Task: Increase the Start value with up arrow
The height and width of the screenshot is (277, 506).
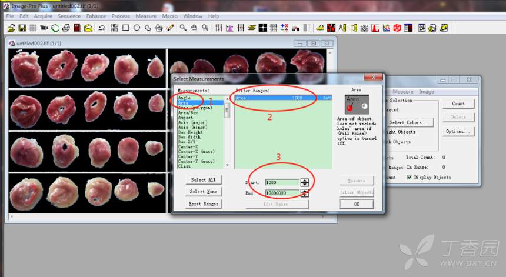Action: pyautogui.click(x=304, y=181)
